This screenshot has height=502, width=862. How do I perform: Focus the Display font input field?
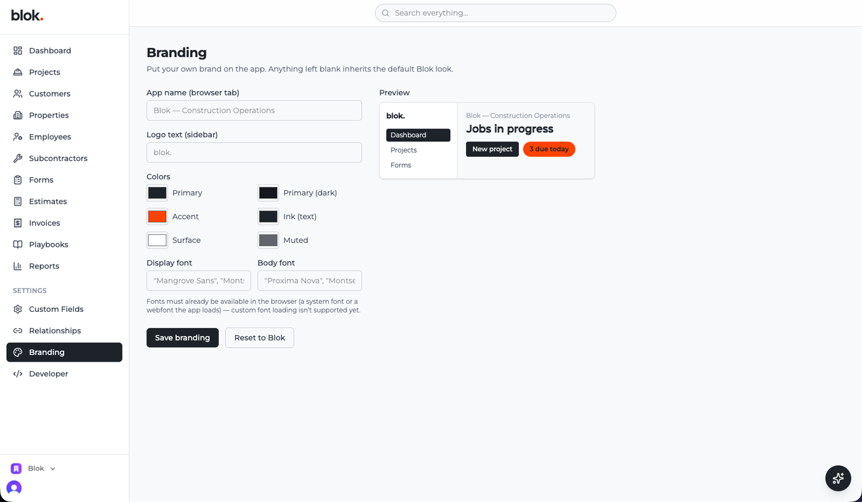pyautogui.click(x=199, y=281)
